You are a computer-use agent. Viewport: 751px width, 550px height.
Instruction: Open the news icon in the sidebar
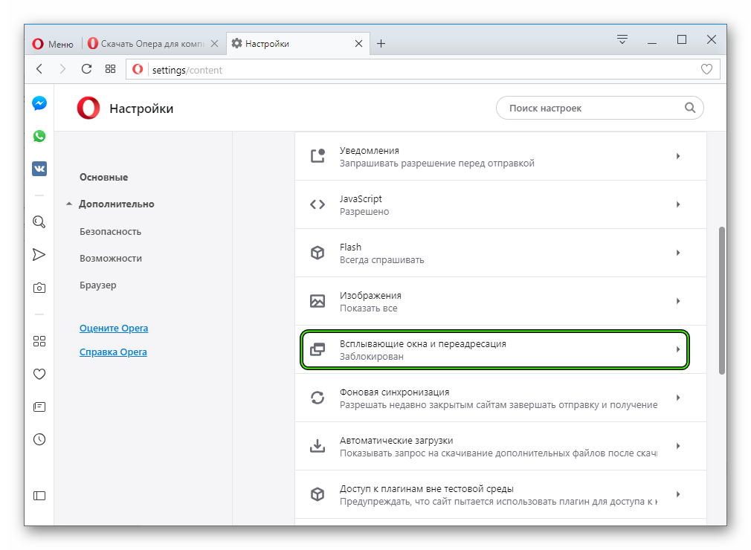click(39, 407)
